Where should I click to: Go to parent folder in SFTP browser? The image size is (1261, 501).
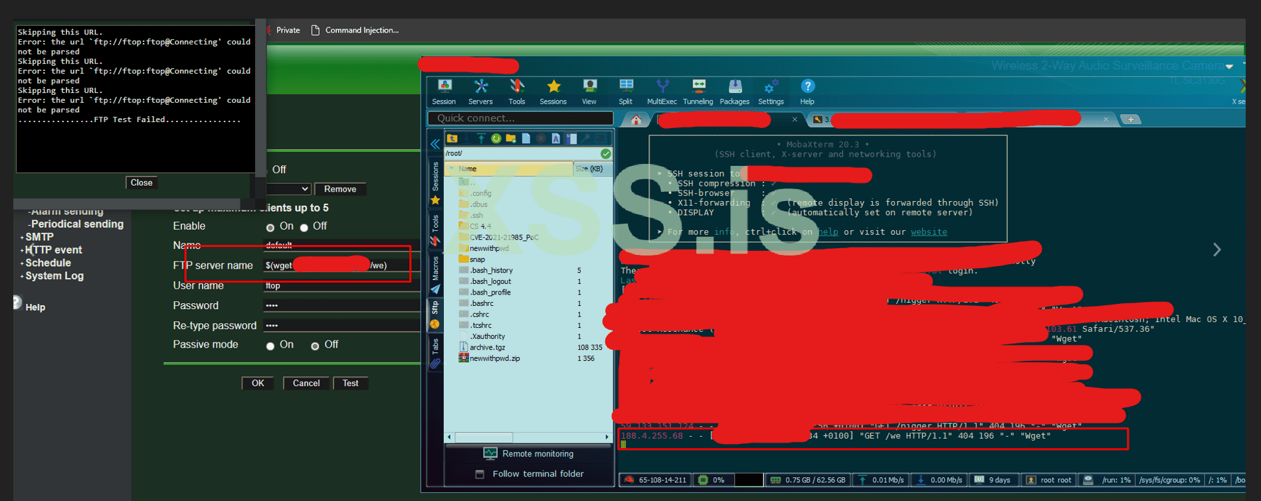point(452,138)
